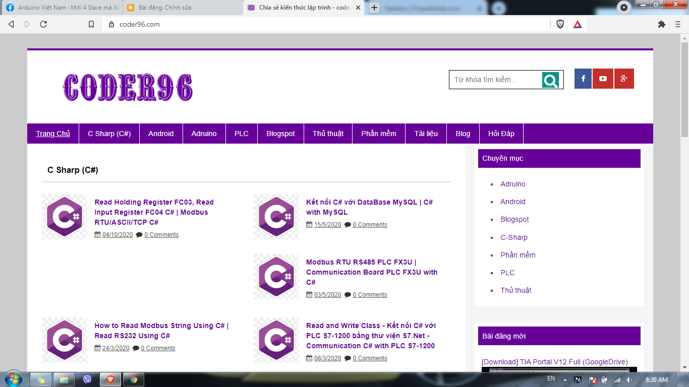This screenshot has width=689, height=387.
Task: Click the 8:30 AM taskbar clock
Action: (x=656, y=379)
